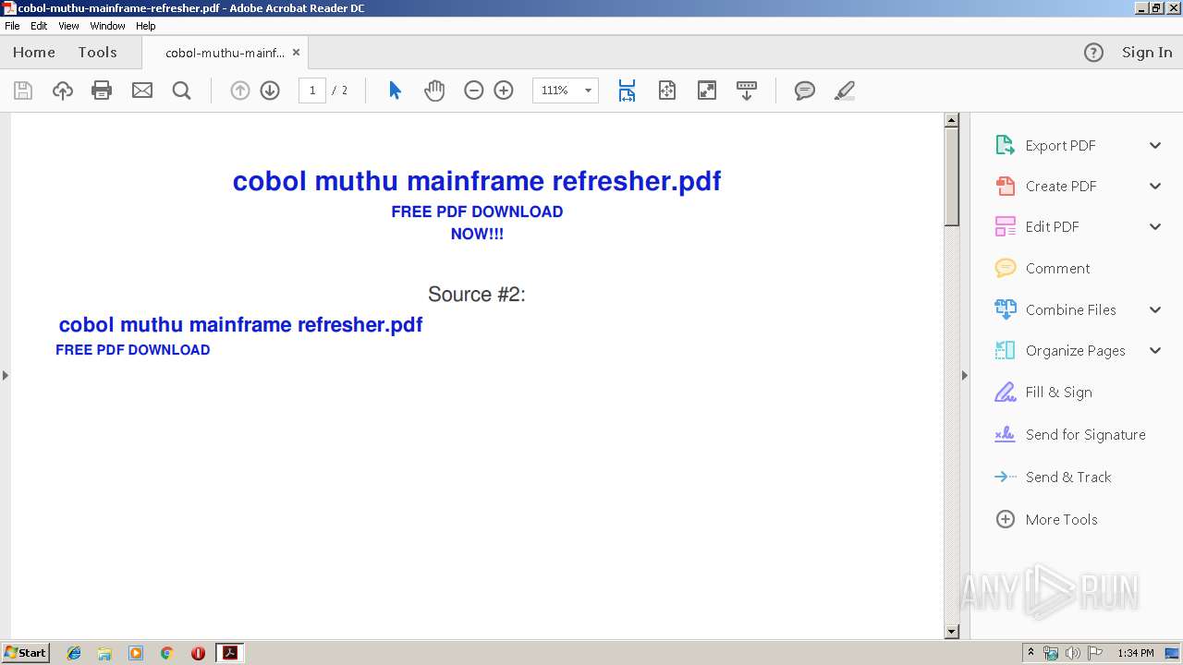The image size is (1183, 665).
Task: Switch to the Tools tab
Action: pos(97,53)
